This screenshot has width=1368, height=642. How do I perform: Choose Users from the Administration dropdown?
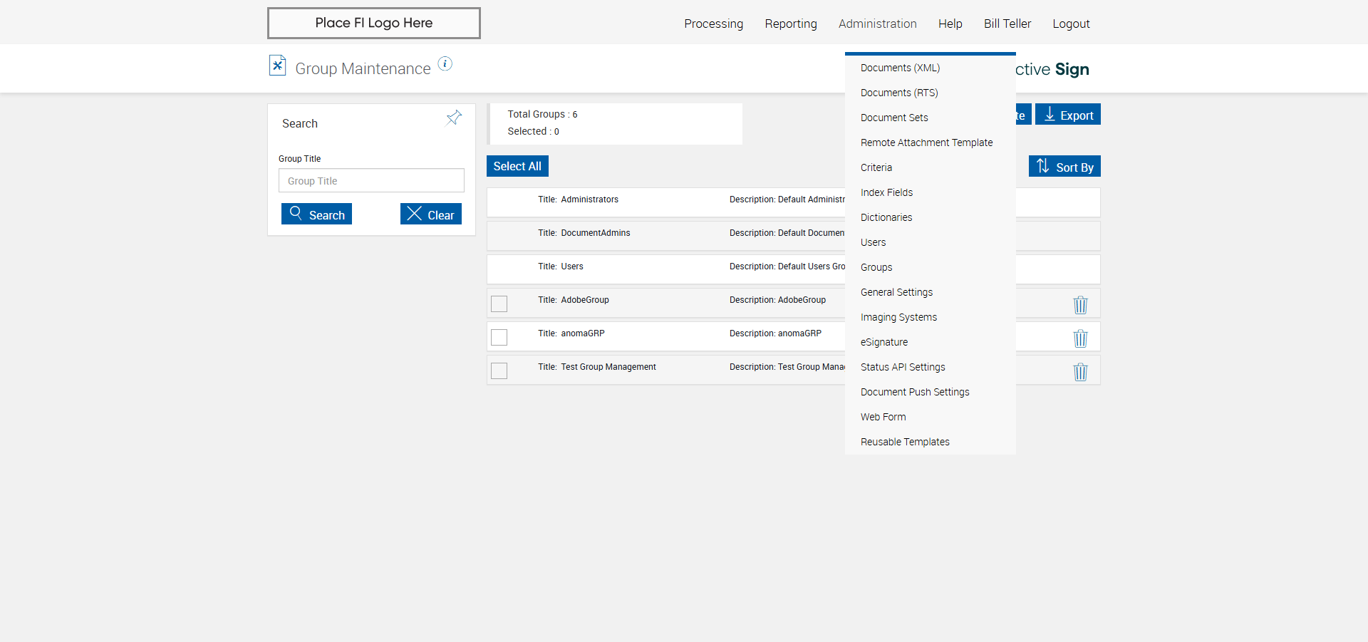[x=873, y=242]
